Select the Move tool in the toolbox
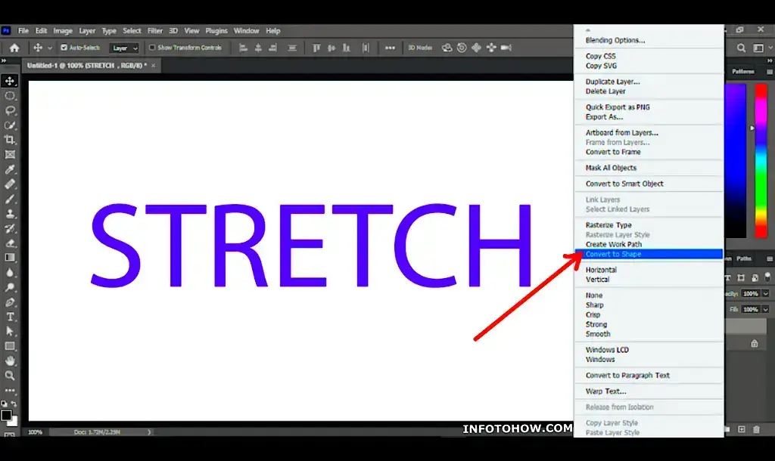The height and width of the screenshot is (461, 775). 10,81
